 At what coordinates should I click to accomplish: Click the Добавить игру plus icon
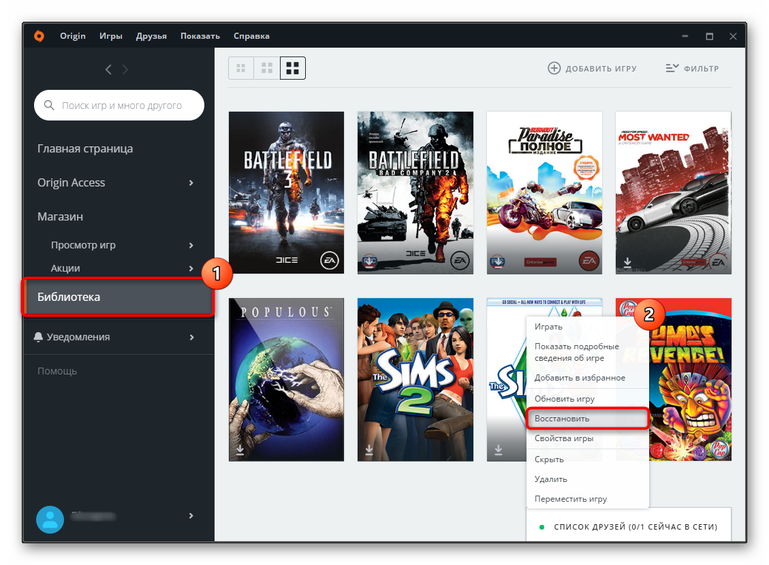554,68
